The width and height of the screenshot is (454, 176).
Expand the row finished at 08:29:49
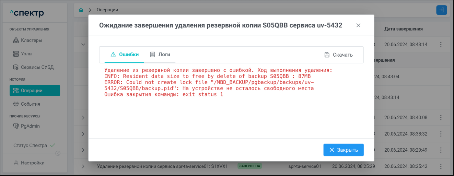83,150
